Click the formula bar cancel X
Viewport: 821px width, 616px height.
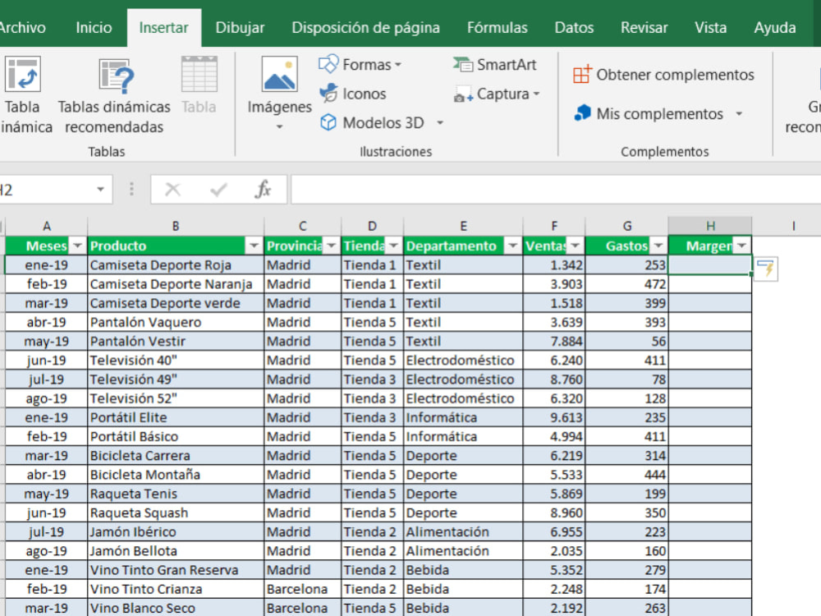tap(172, 189)
